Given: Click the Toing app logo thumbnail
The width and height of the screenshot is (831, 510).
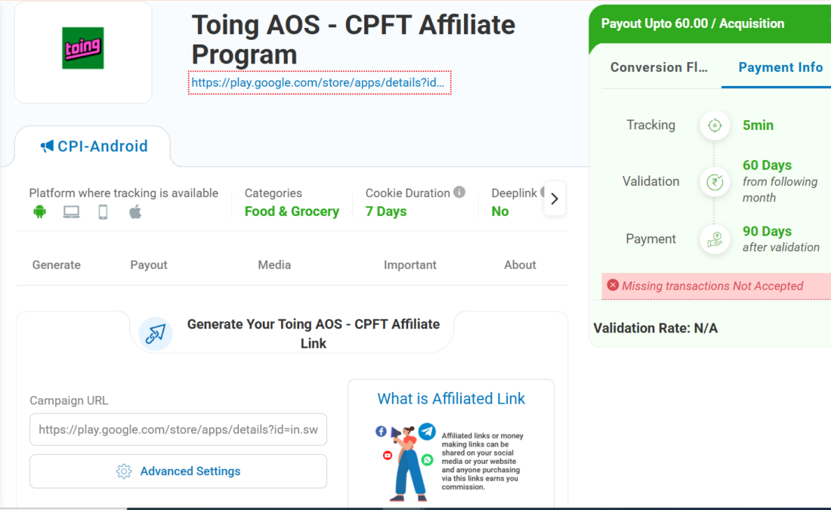Looking at the screenshot, I should click(x=83, y=48).
